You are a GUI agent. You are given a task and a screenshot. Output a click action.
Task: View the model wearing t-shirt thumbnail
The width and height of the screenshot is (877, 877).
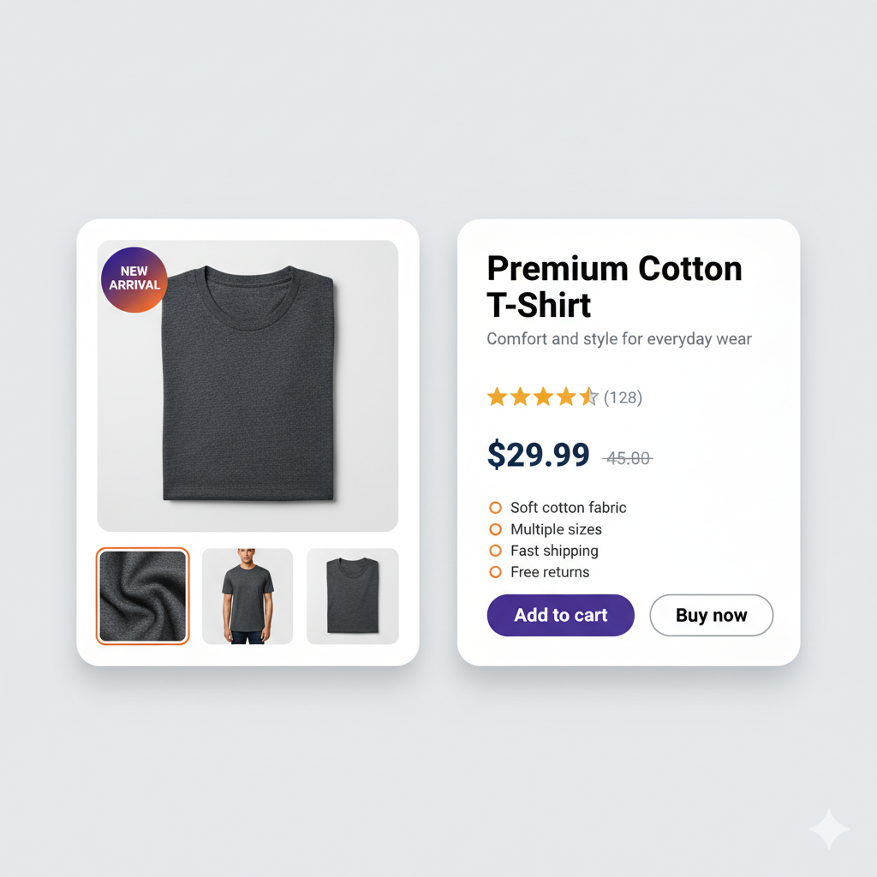248,596
